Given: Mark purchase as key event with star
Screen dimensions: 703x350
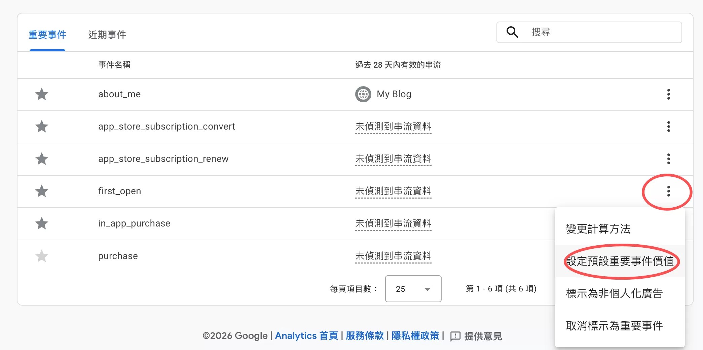Looking at the screenshot, I should [42, 256].
